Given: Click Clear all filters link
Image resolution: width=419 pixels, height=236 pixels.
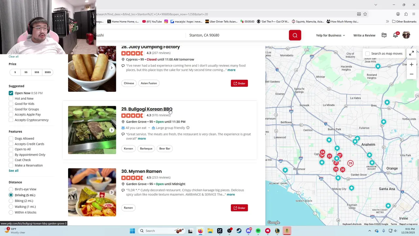Looking at the screenshot, I should pos(13,57).
